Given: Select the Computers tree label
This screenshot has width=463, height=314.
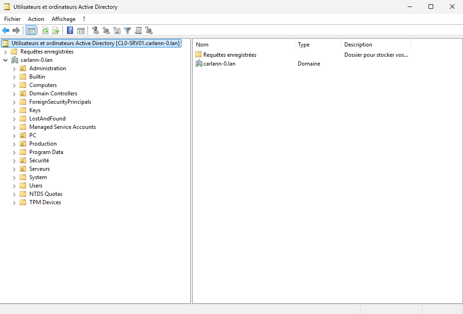Looking at the screenshot, I should pyautogui.click(x=43, y=85).
